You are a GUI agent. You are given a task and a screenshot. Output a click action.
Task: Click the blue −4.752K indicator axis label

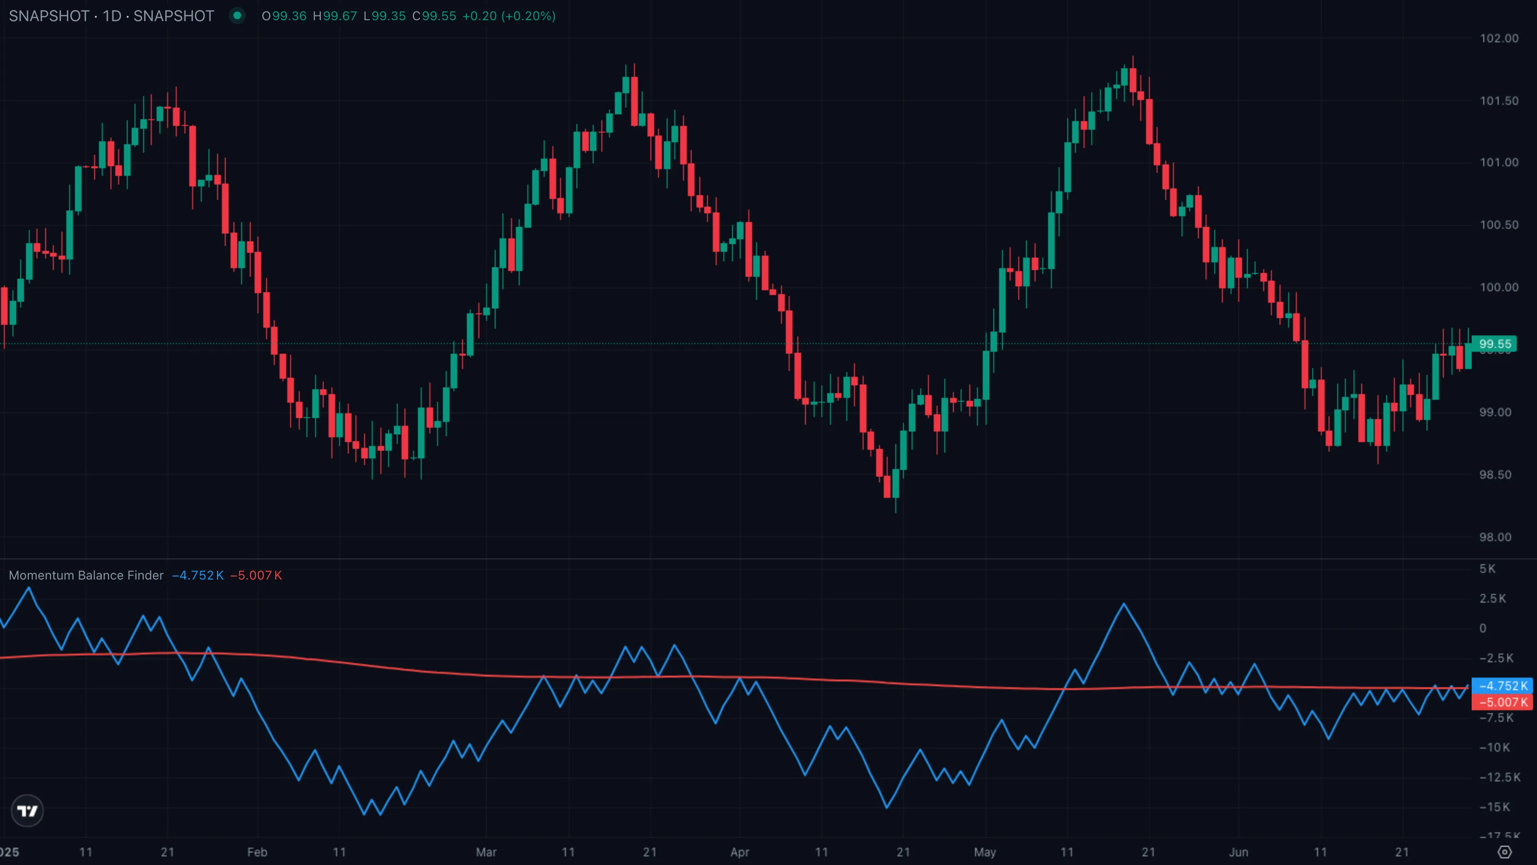(x=1502, y=686)
